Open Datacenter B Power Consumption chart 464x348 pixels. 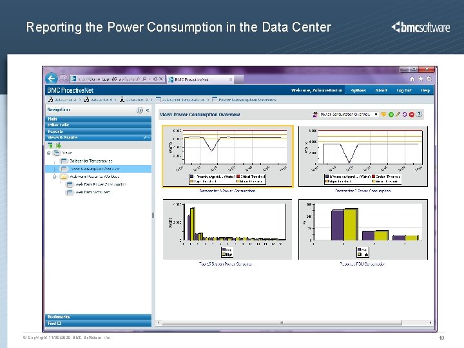click(363, 157)
